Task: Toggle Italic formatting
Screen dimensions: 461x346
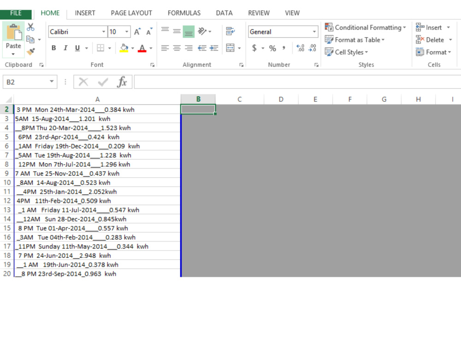Action: (65, 48)
